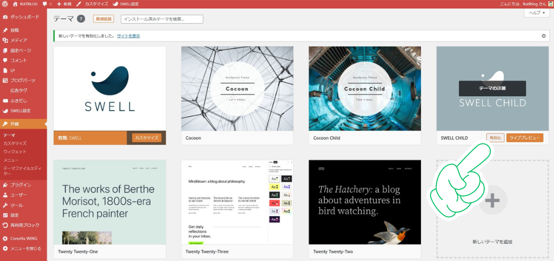554x261 pixels.
Task: Open the Cocoon theme thumbnail
Action: click(x=237, y=89)
